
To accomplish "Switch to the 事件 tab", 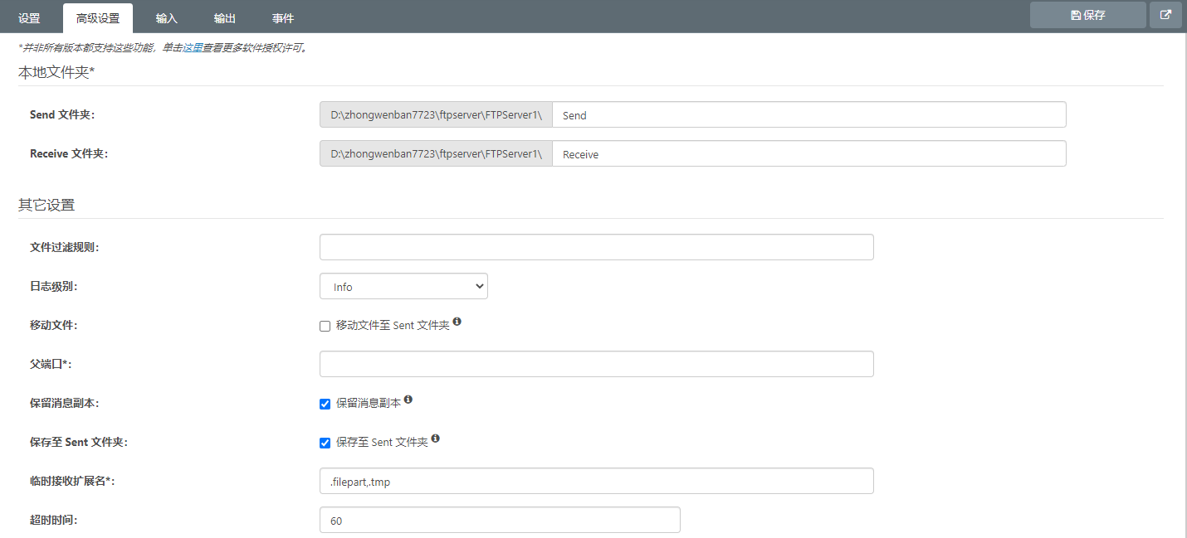I will click(x=282, y=18).
